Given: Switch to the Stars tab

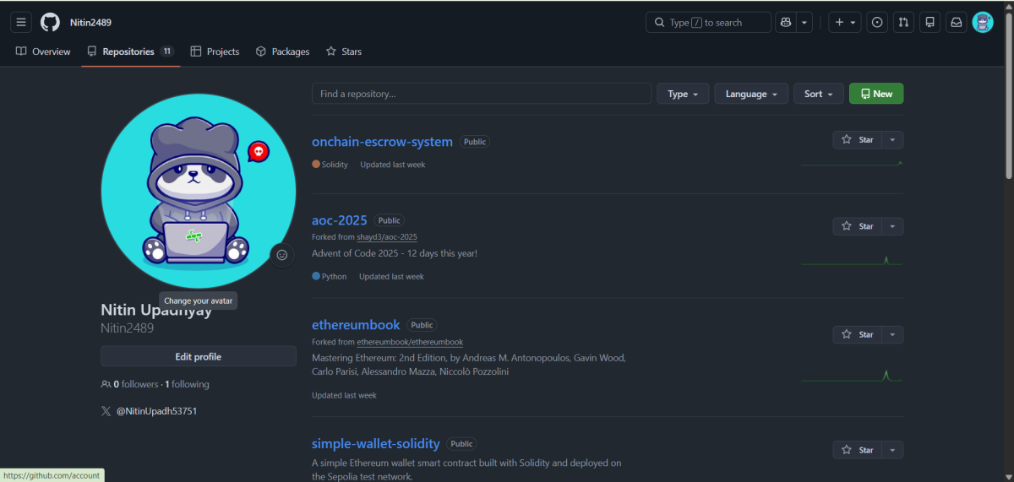Looking at the screenshot, I should click(x=344, y=51).
